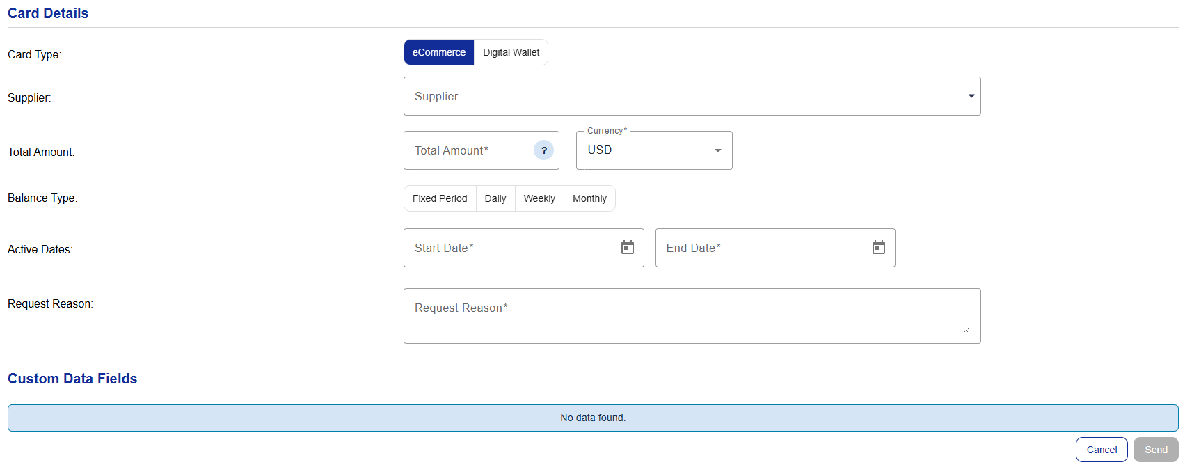This screenshot has height=467, width=1185.
Task: Click the Cancel button
Action: tap(1102, 450)
